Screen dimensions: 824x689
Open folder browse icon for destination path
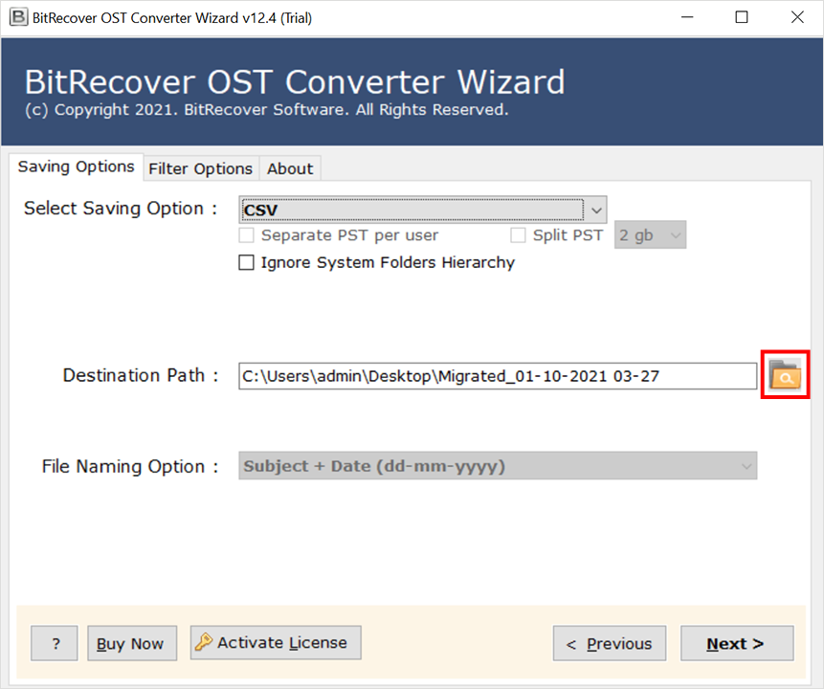pos(785,375)
